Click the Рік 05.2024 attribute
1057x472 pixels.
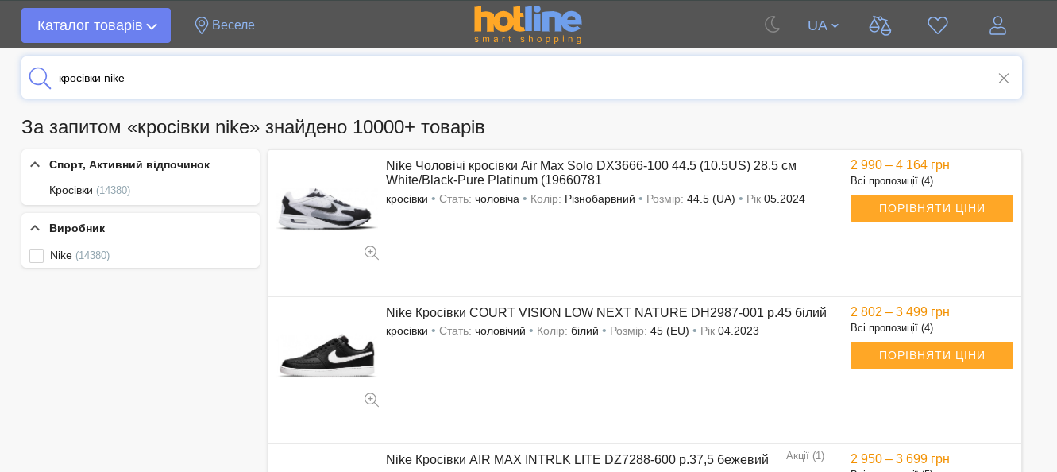tap(776, 199)
